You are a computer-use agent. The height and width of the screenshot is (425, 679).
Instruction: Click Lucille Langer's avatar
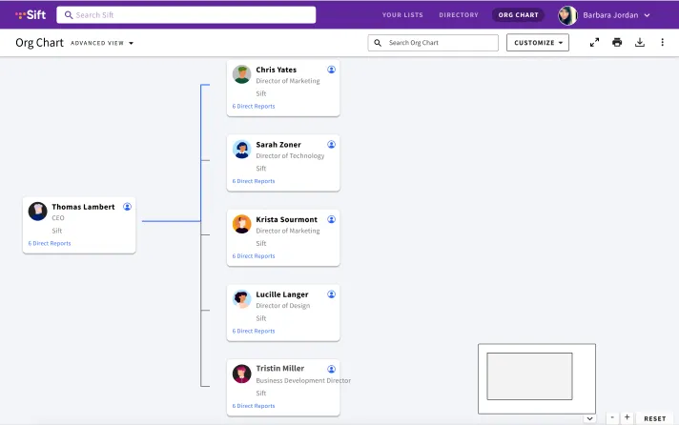click(241, 299)
